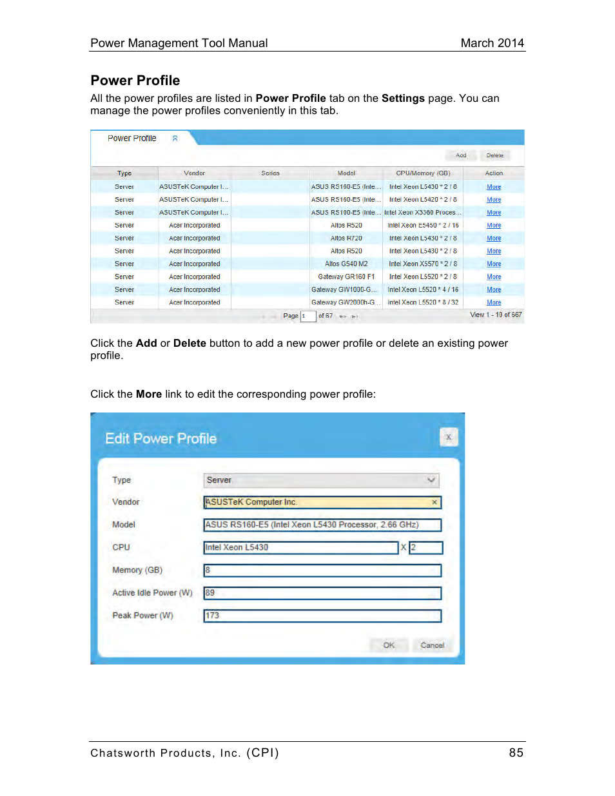Go to the first page arrow in pager
Image resolution: width=615 pixels, height=796 pixels.
pos(264,316)
